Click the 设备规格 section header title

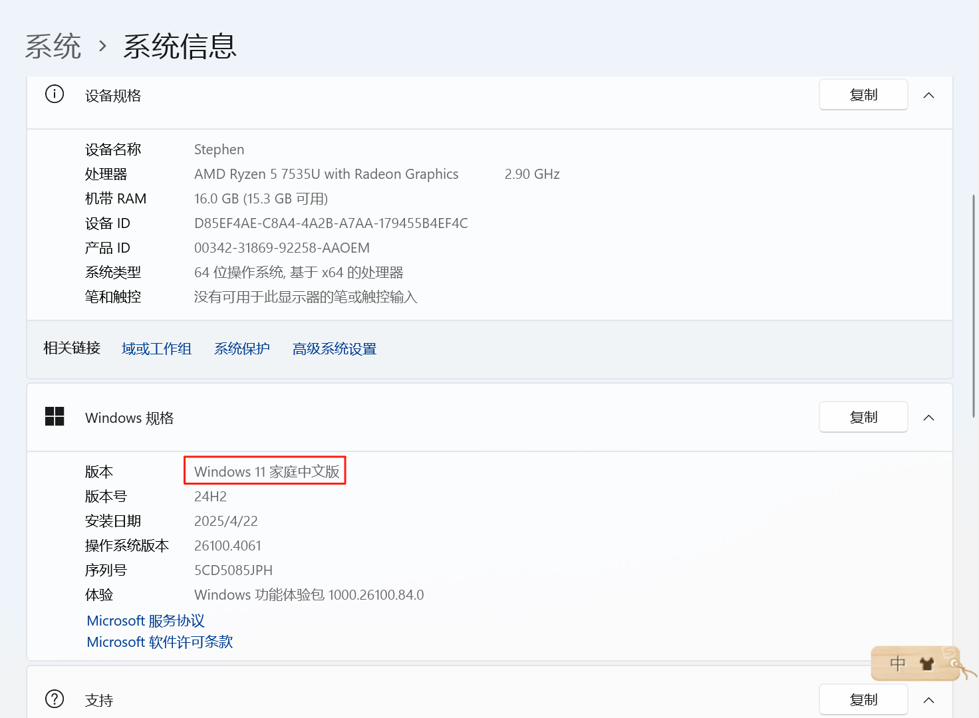(x=113, y=96)
